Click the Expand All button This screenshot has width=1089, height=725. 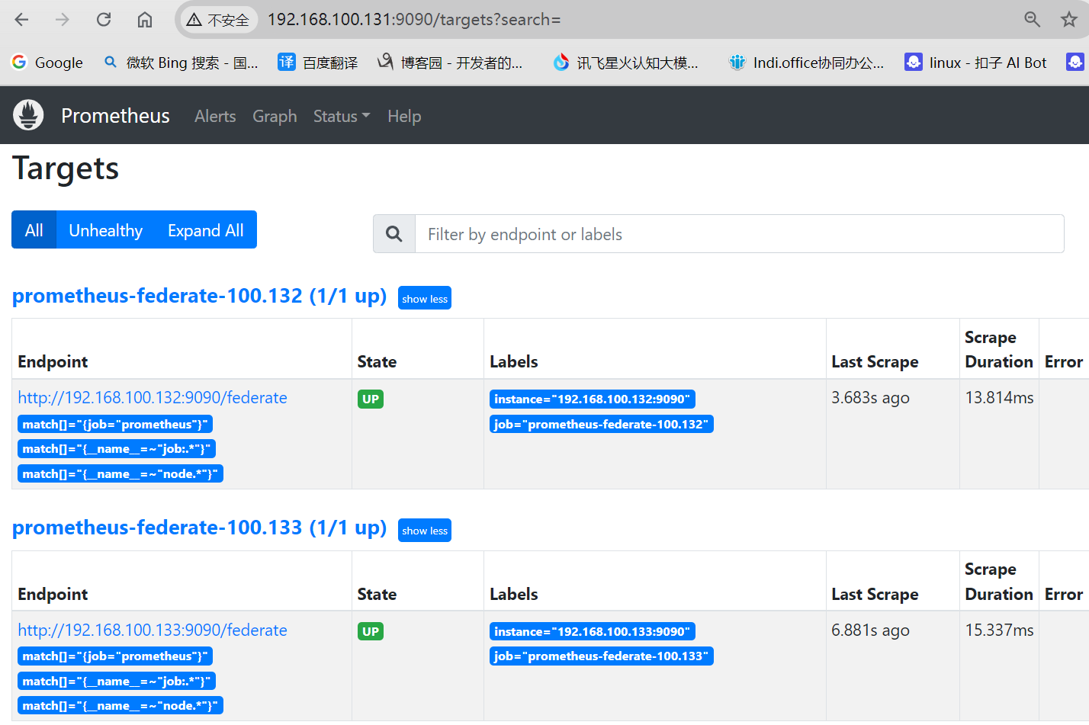point(206,230)
